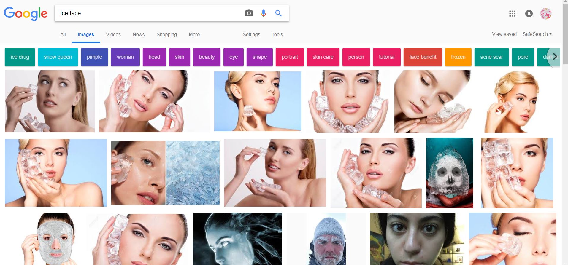Filter by 'ice drug' chip

(20, 57)
